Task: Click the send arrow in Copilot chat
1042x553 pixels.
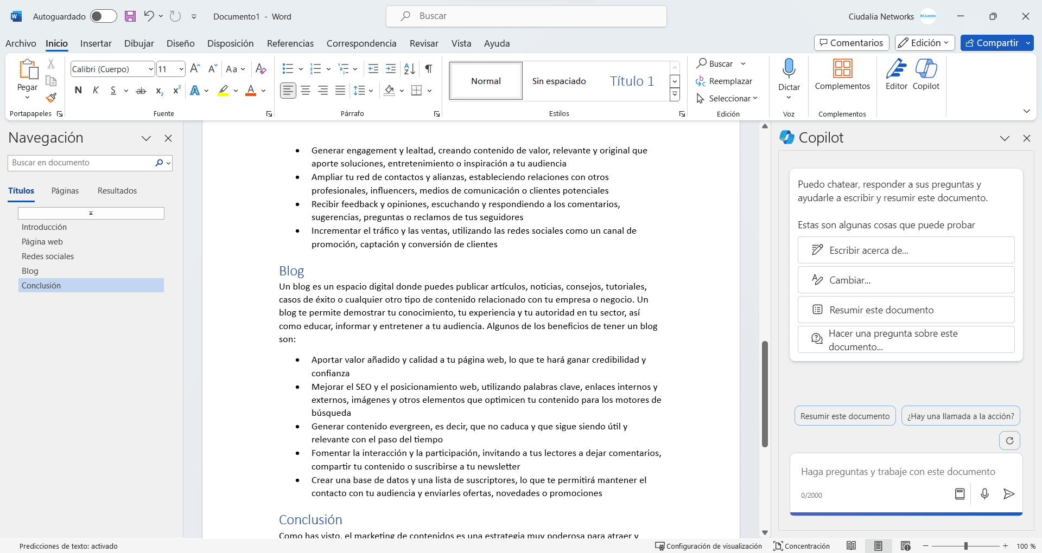Action: click(x=1008, y=494)
